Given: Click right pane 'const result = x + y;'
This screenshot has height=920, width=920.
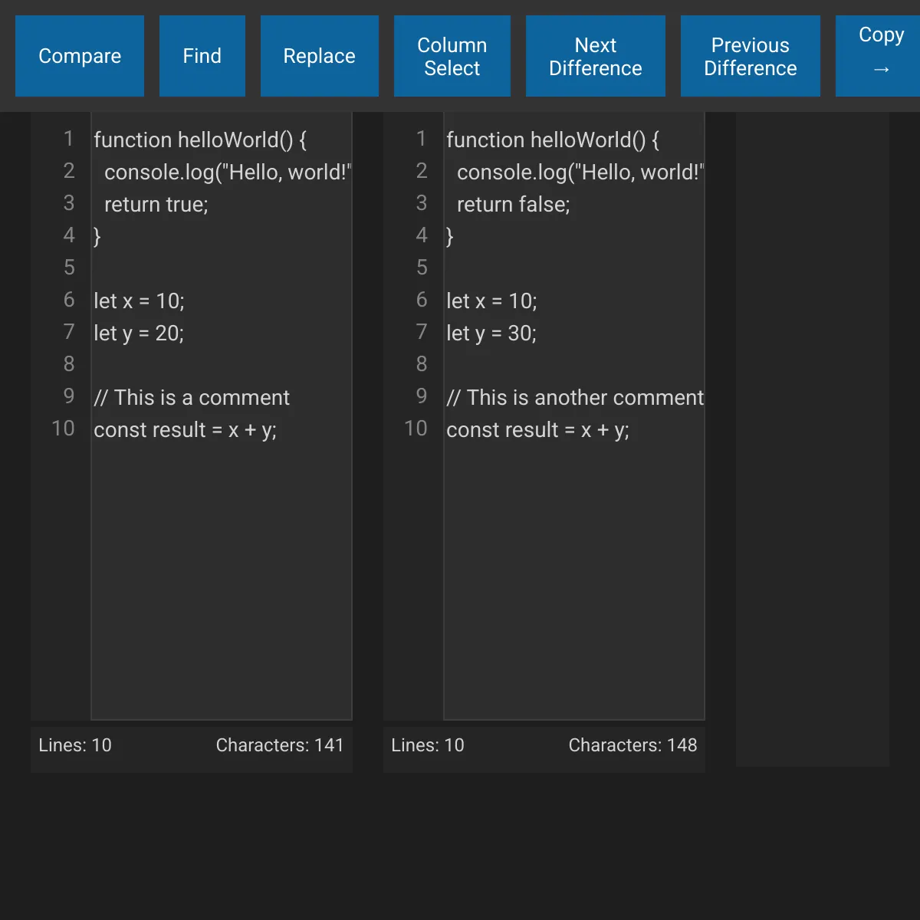Looking at the screenshot, I should pyautogui.click(x=537, y=429).
